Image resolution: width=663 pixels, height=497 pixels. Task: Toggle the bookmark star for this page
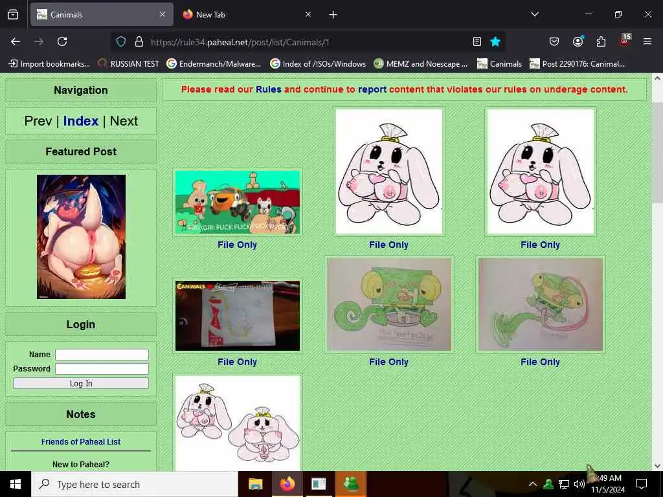[x=495, y=41]
